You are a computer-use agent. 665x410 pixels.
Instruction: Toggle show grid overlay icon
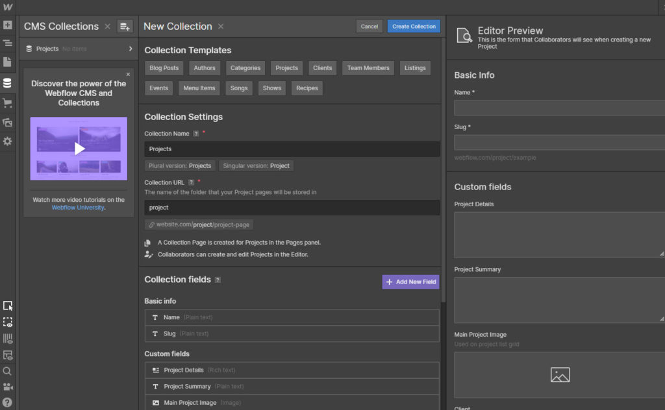(x=8, y=339)
